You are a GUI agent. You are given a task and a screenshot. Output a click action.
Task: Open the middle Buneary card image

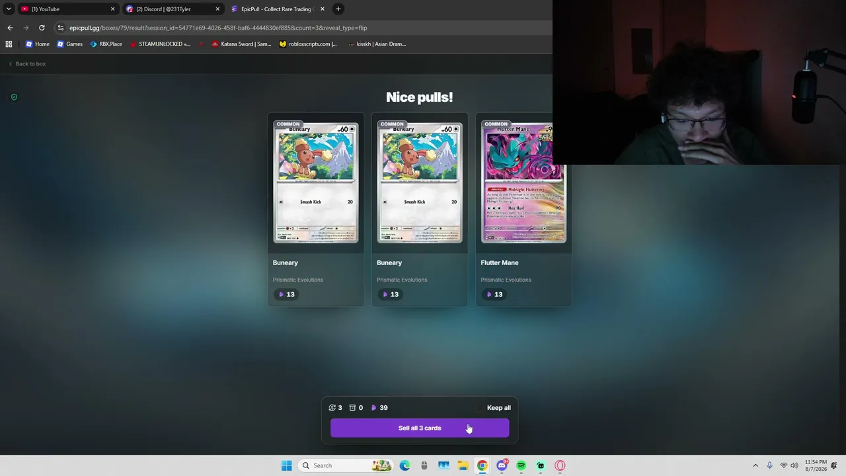point(420,182)
